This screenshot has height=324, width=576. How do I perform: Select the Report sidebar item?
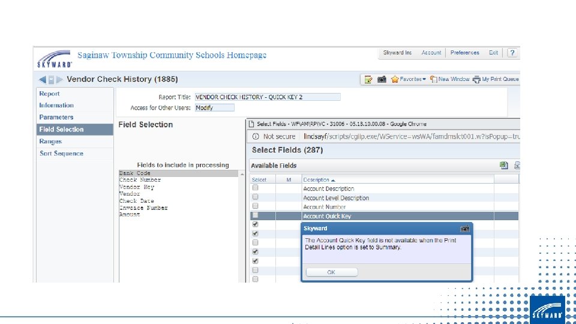[x=74, y=94]
